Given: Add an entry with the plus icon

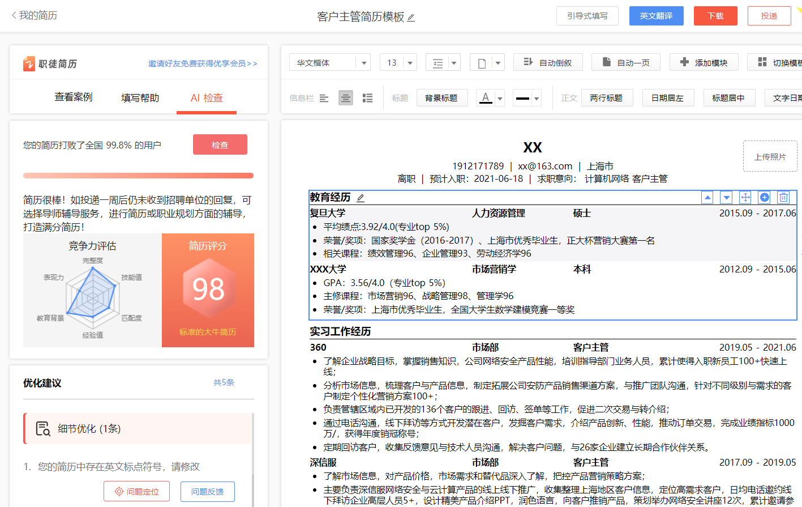Looking at the screenshot, I should point(765,197).
